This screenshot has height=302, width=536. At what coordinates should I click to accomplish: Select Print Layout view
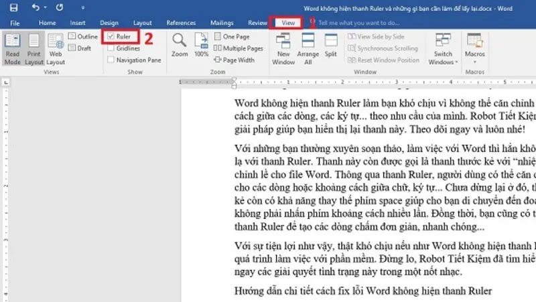coord(34,48)
